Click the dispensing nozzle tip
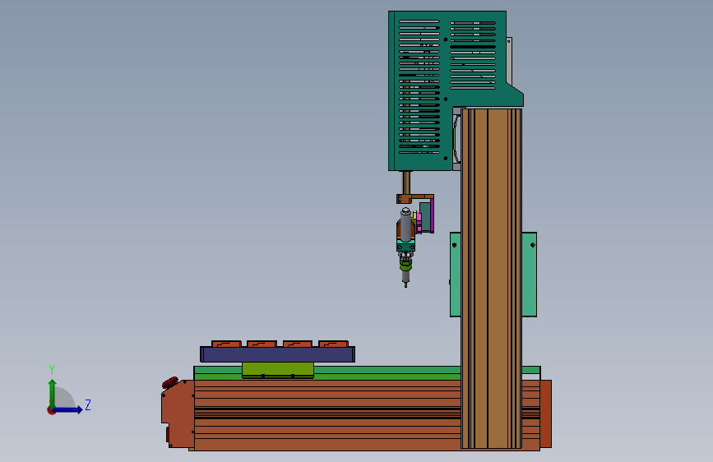This screenshot has width=713, height=462. (405, 284)
